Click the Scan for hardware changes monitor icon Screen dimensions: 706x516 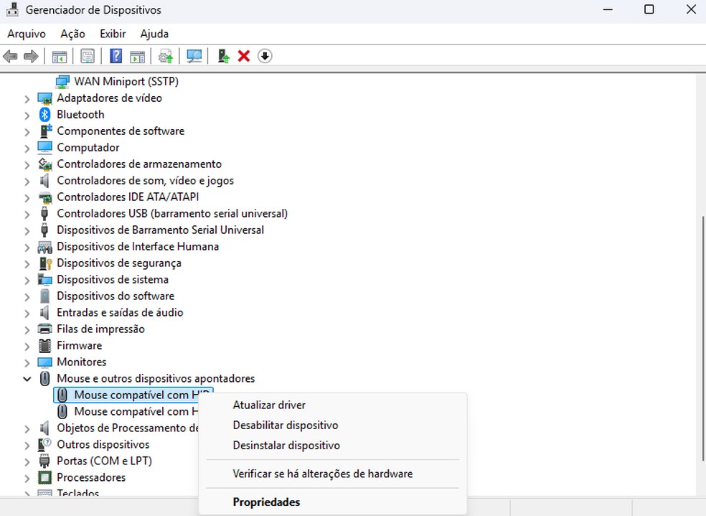point(194,56)
